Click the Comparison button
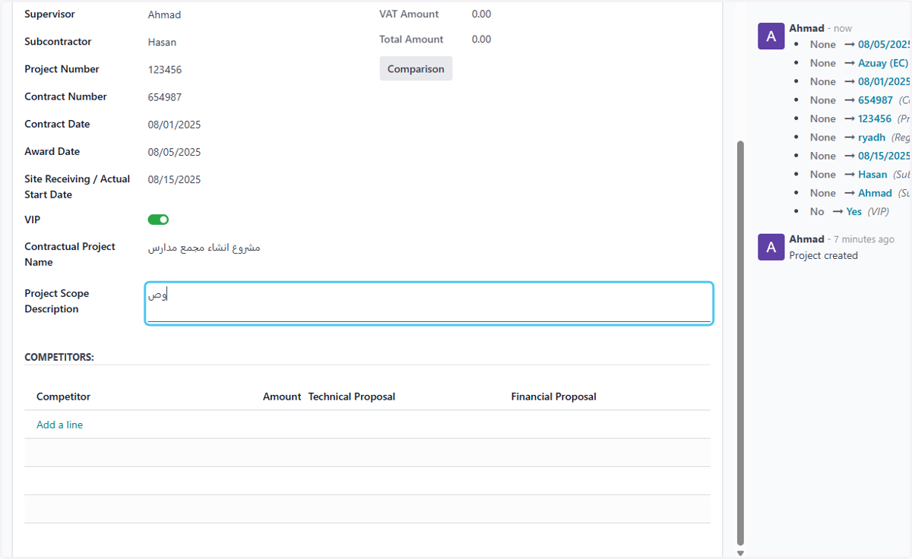 pyautogui.click(x=416, y=68)
